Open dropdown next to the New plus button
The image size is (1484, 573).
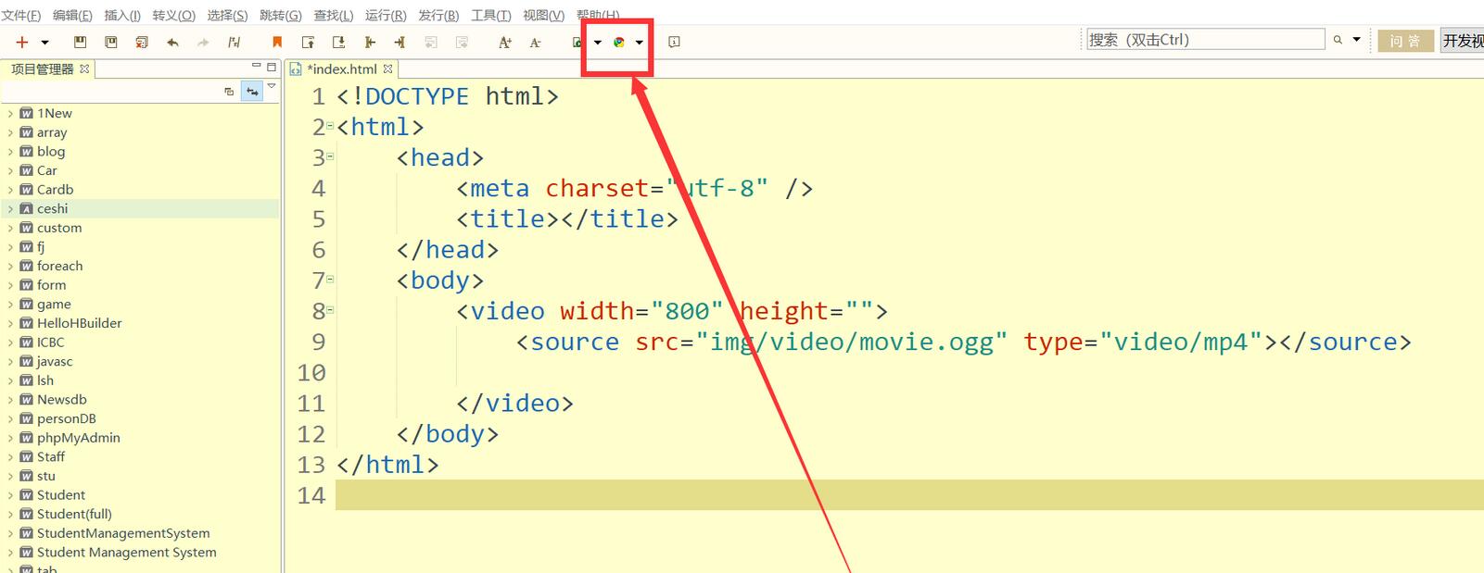pos(44,43)
